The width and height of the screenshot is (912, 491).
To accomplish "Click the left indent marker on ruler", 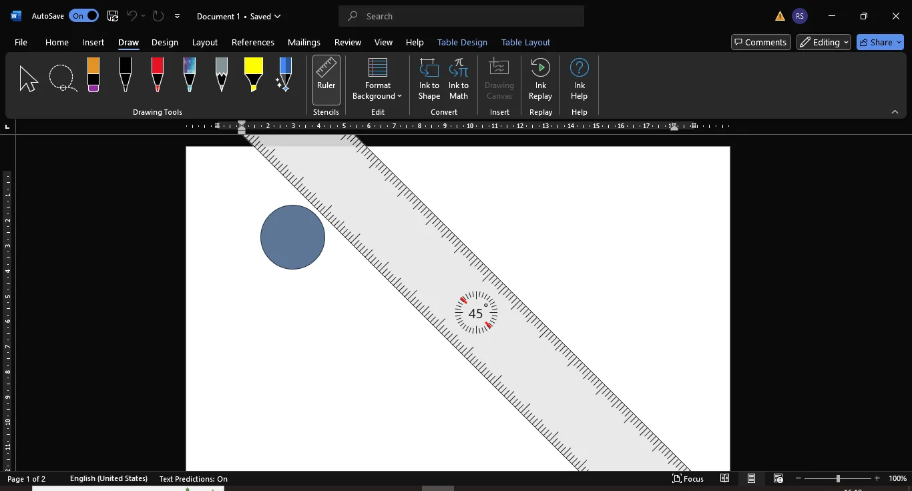I will tap(242, 131).
